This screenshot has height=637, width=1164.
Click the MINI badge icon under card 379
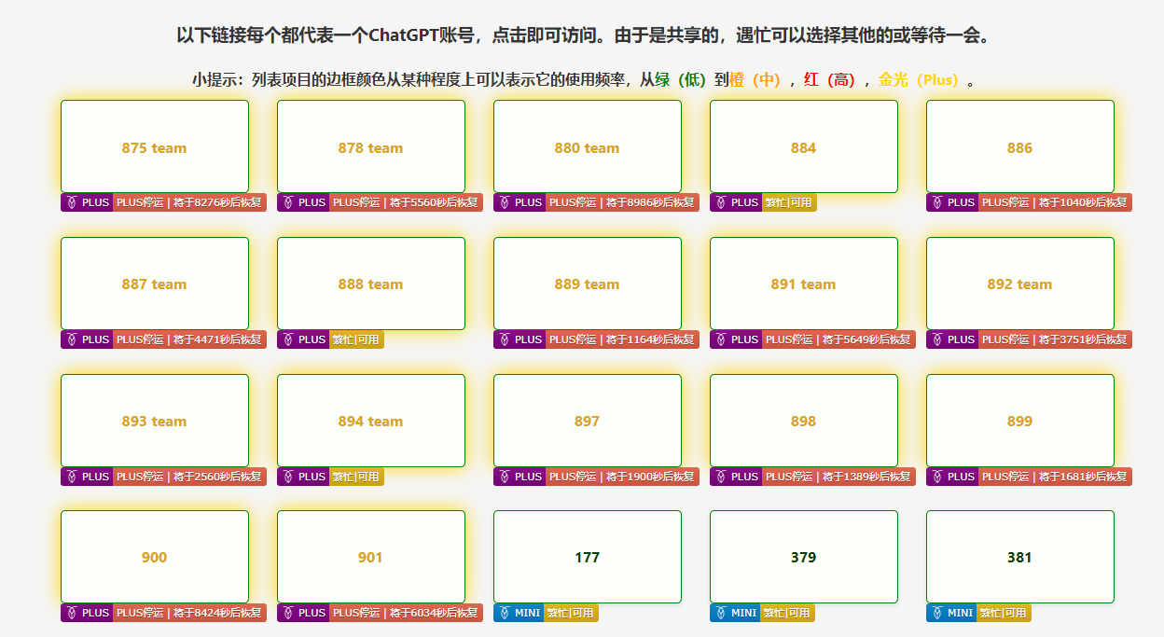[719, 613]
